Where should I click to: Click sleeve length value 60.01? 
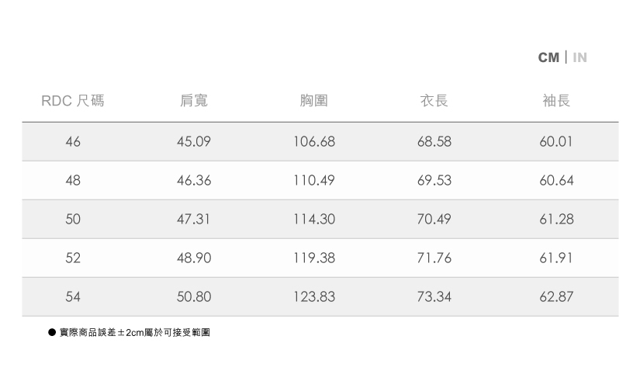click(x=557, y=142)
